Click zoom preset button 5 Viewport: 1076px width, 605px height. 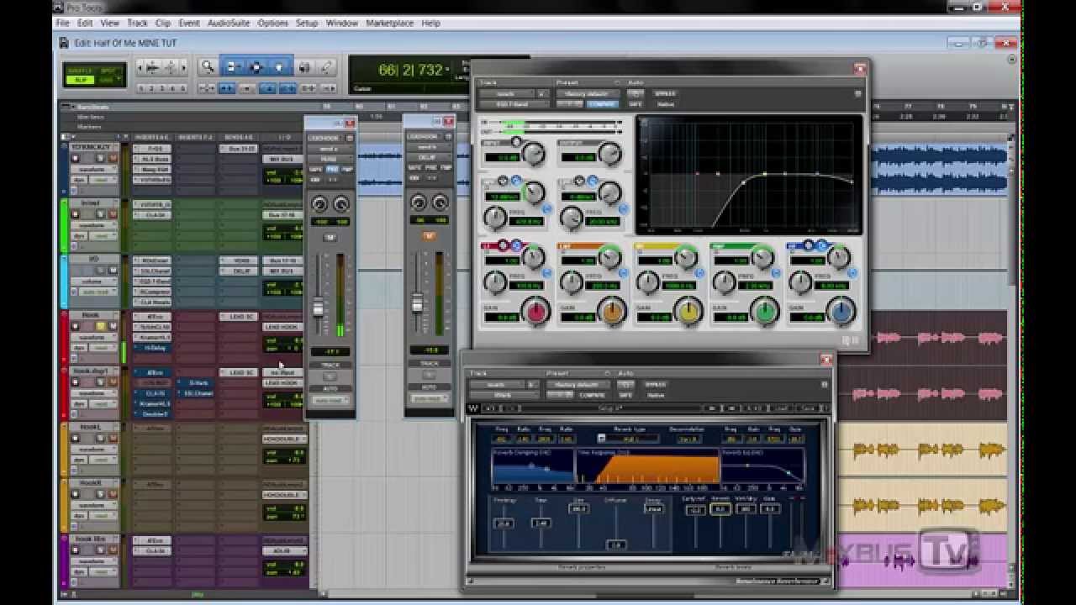[x=182, y=88]
